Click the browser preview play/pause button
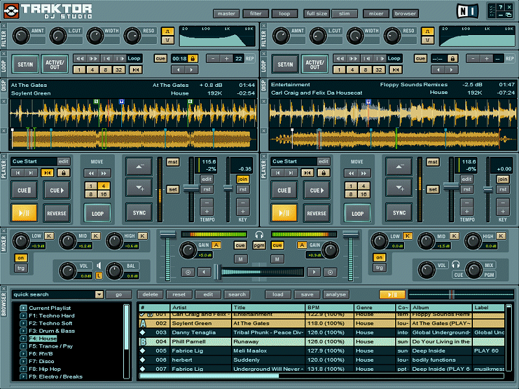The height and width of the screenshot is (389, 519). (392, 294)
